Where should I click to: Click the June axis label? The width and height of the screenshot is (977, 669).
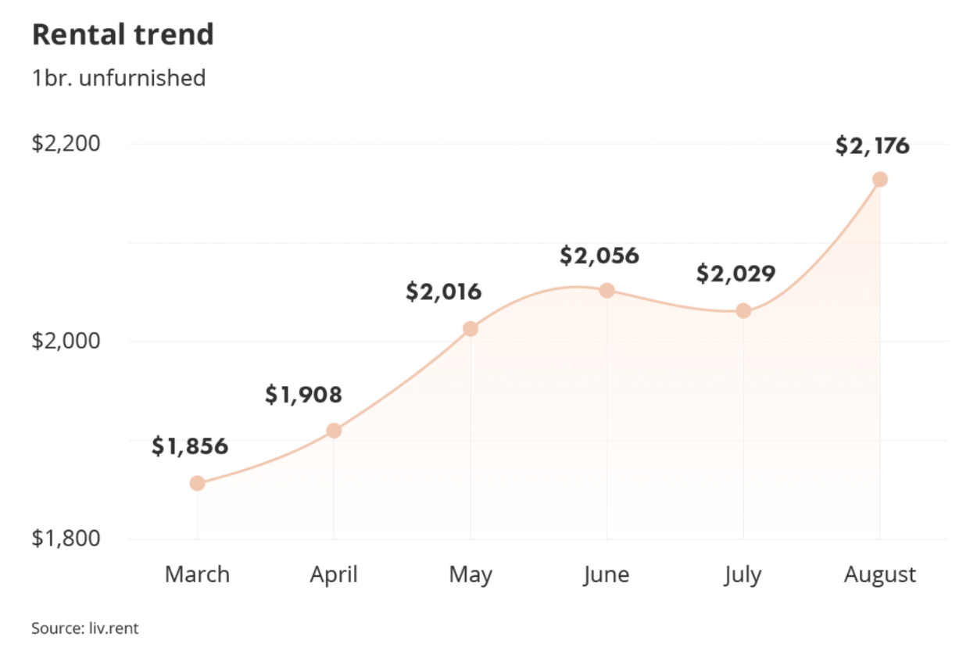(607, 574)
